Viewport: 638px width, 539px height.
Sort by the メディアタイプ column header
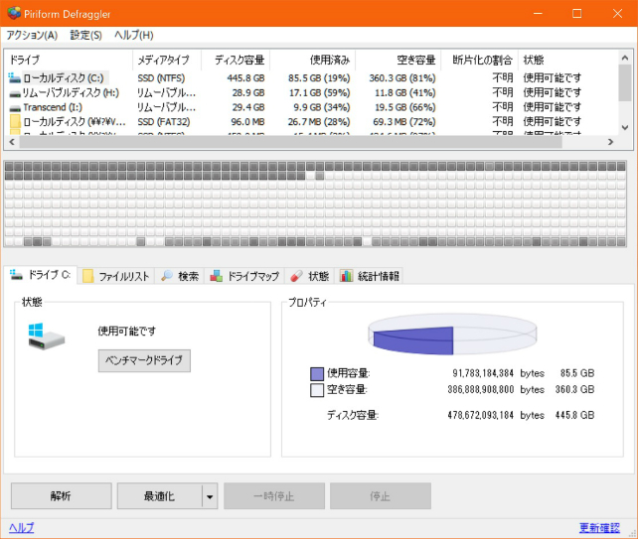[x=167, y=61]
